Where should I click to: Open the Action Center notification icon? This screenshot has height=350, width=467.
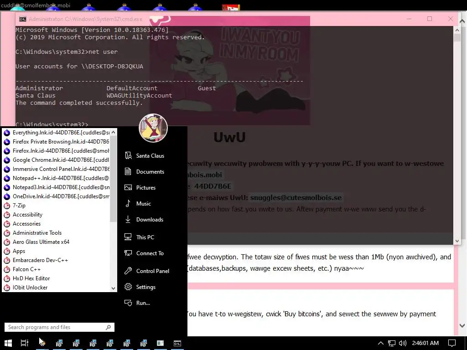click(452, 343)
